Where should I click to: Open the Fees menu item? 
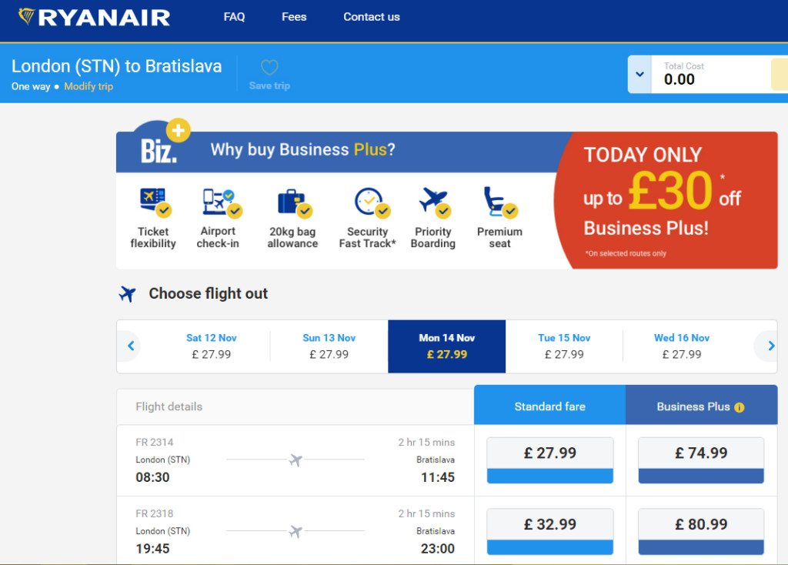[x=294, y=17]
